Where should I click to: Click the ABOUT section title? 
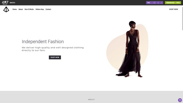91,99
